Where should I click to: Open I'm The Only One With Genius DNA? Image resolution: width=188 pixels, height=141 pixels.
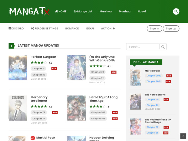[102, 59]
